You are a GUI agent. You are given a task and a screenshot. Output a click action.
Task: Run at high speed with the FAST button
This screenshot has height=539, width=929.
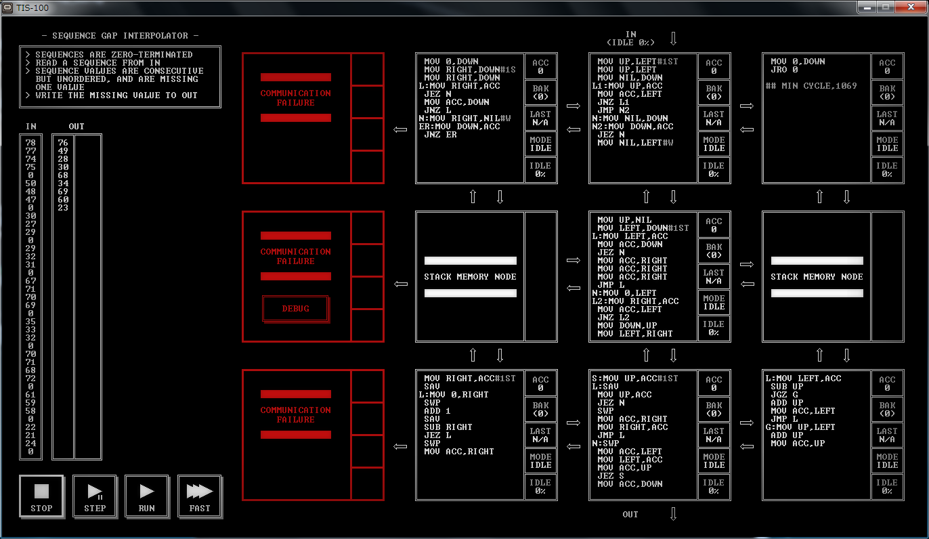click(200, 496)
